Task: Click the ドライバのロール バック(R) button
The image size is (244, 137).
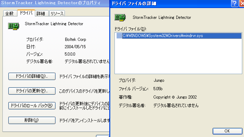Action: point(32,106)
